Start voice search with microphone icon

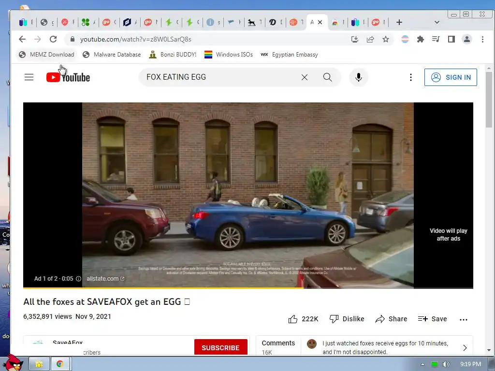pos(358,77)
